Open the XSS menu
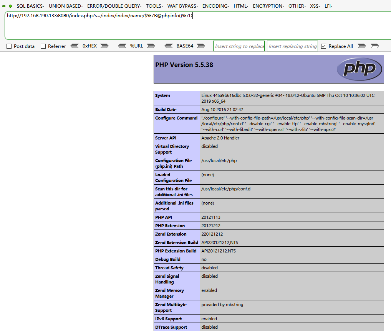The height and width of the screenshot is (331, 391). (315, 6)
